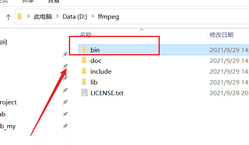This screenshot has width=249, height=145.
Task: Select 此电脑 in the address path
Action: 43,16
